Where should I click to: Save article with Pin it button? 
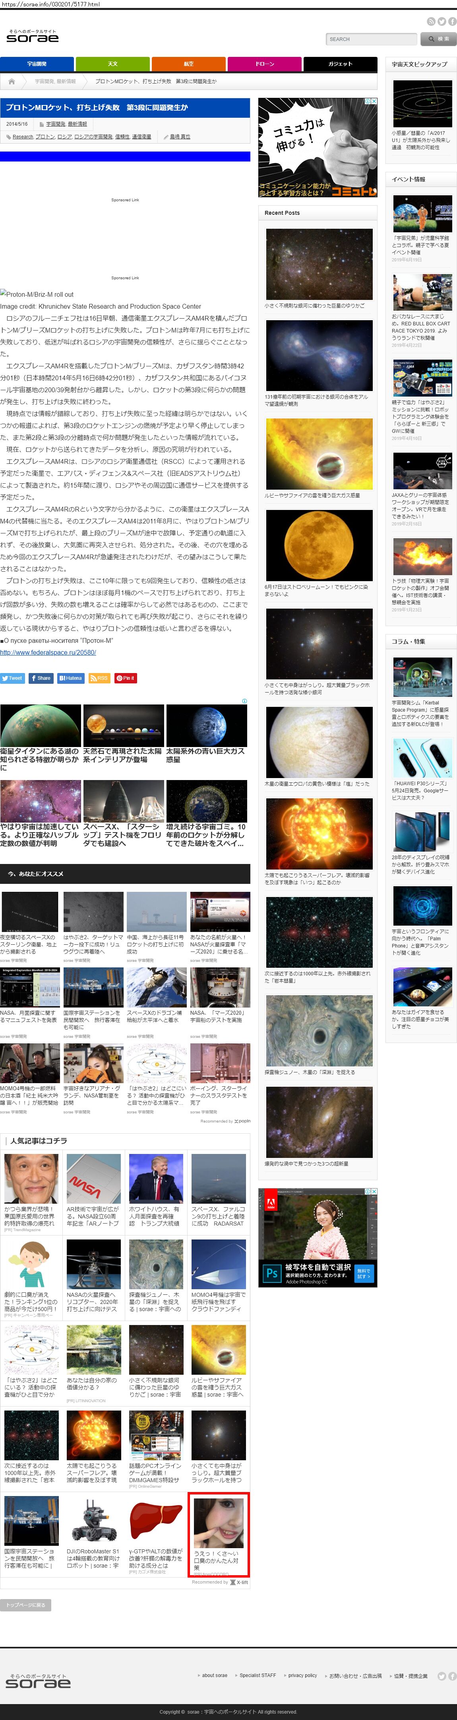pos(126,678)
